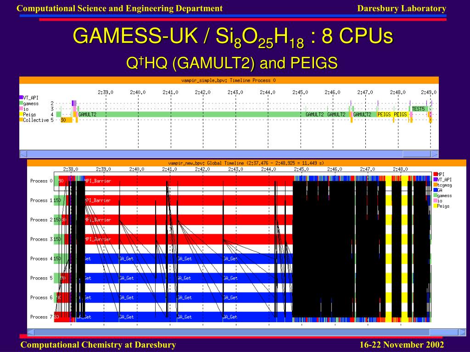Click 'Collective 5' row label in top legend
Viewport: 470px width, 352px height.
click(38, 120)
